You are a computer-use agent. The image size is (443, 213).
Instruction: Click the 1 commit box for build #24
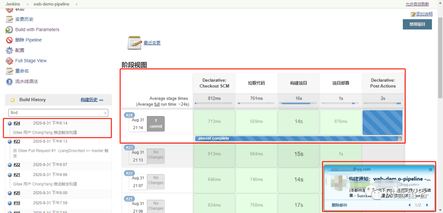point(156,124)
